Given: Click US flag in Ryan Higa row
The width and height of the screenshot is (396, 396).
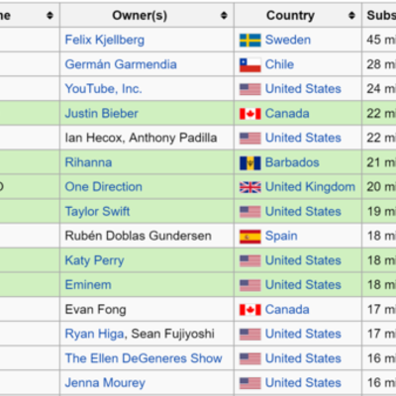Looking at the screenshot, I should 250,334.
